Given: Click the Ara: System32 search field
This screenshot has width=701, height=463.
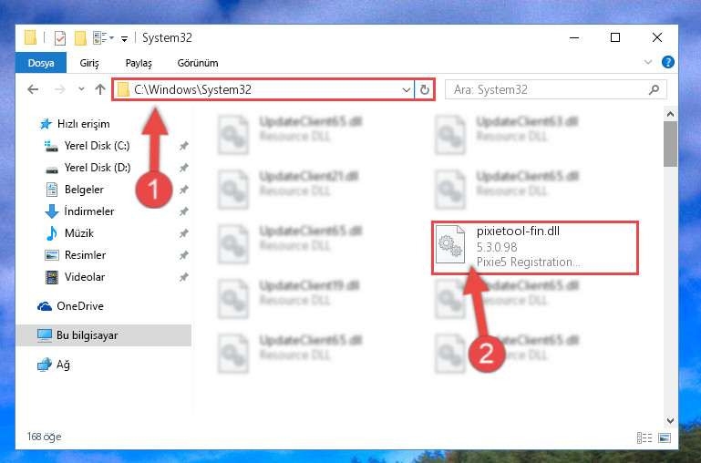Looking at the screenshot, I should pyautogui.click(x=549, y=90).
